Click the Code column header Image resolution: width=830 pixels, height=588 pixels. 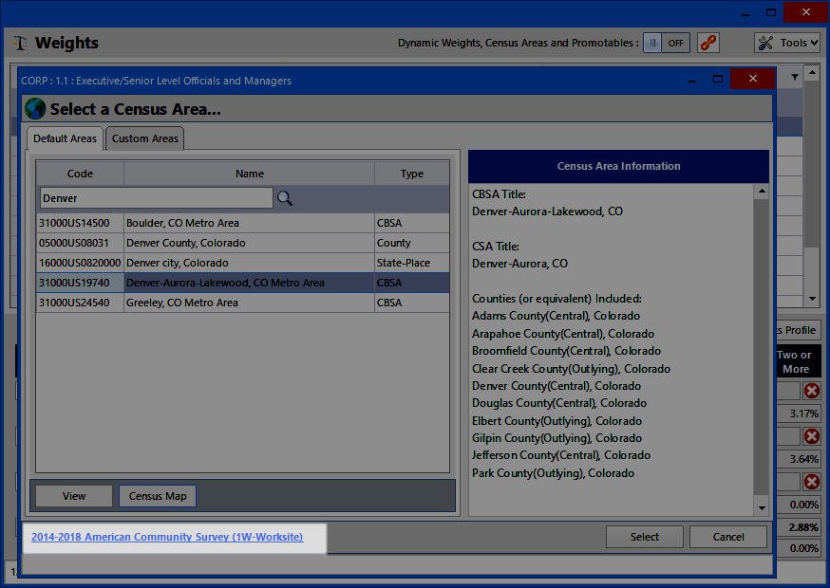80,174
